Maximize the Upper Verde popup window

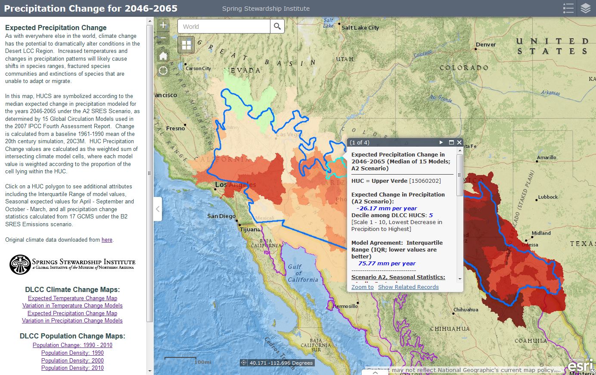point(451,142)
